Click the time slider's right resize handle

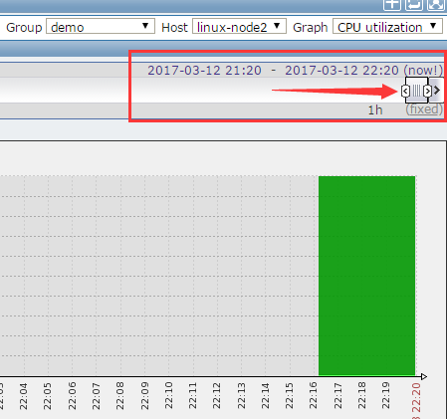(x=427, y=91)
